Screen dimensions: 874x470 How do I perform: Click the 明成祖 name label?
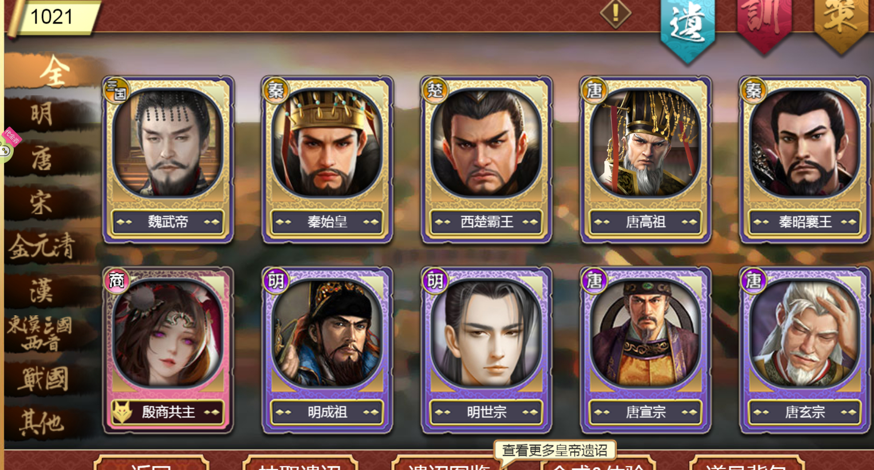click(x=327, y=412)
